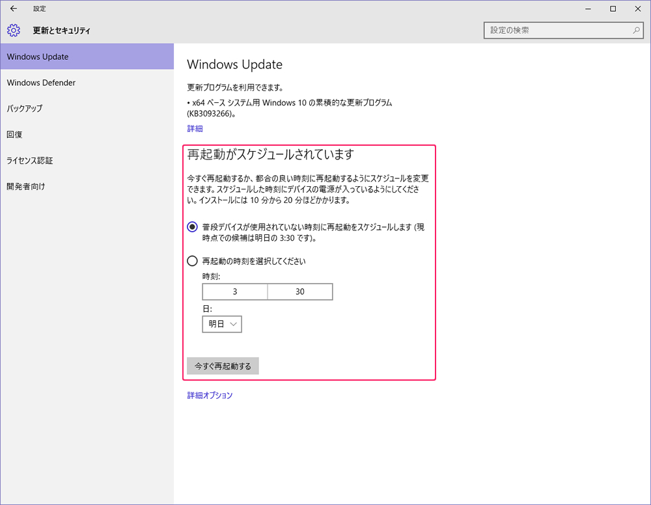This screenshot has width=651, height=505.
Task: Click the 時刻: label
Action: click(211, 277)
